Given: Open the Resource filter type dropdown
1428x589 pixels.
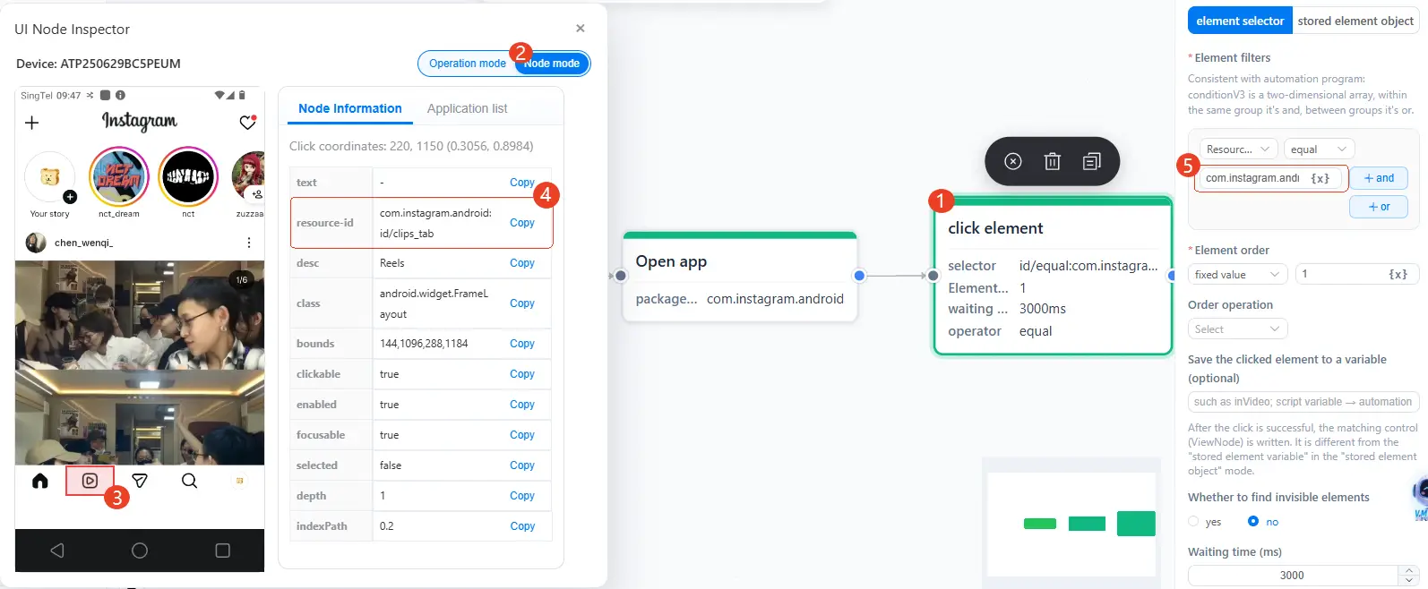Looking at the screenshot, I should 1239,149.
